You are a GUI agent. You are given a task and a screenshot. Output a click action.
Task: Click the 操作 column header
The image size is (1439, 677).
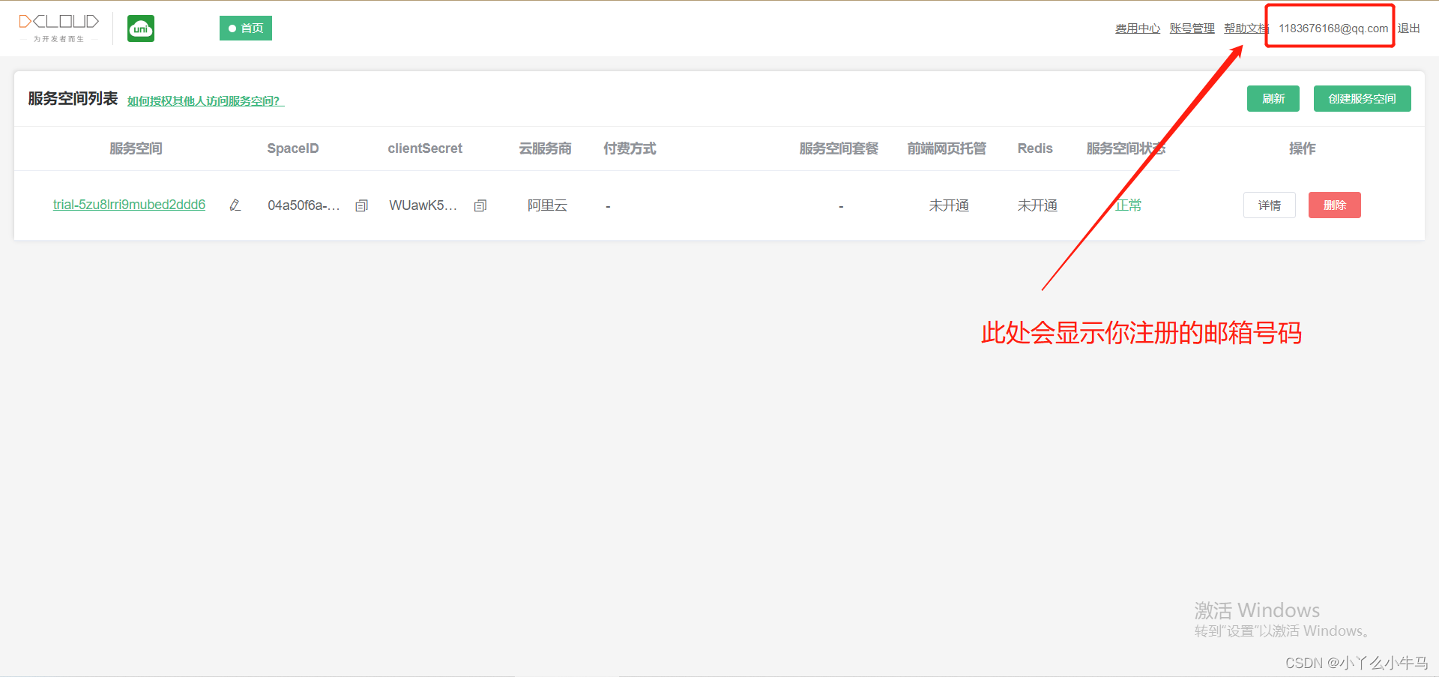pos(1302,148)
